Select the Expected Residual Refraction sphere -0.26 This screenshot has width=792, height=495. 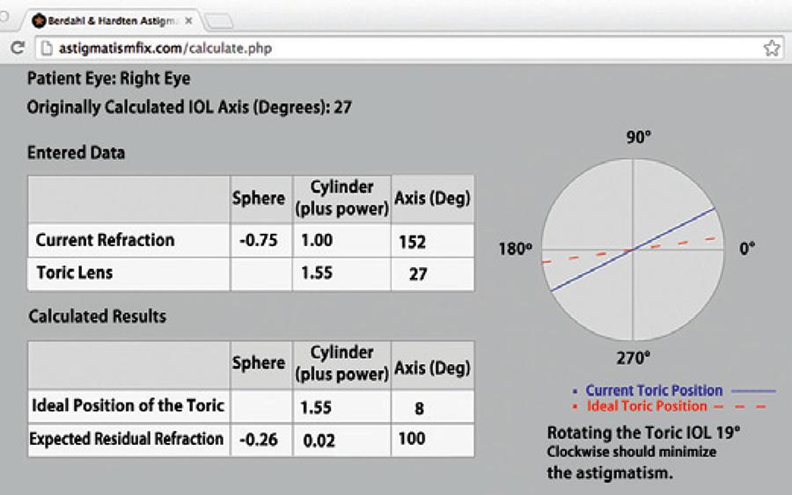tap(260, 440)
